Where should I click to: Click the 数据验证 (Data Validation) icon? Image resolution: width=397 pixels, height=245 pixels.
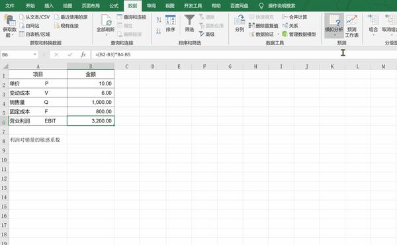point(251,34)
